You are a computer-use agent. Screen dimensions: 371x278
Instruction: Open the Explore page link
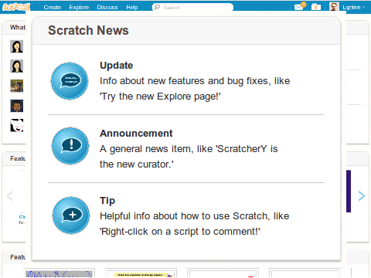(x=79, y=8)
